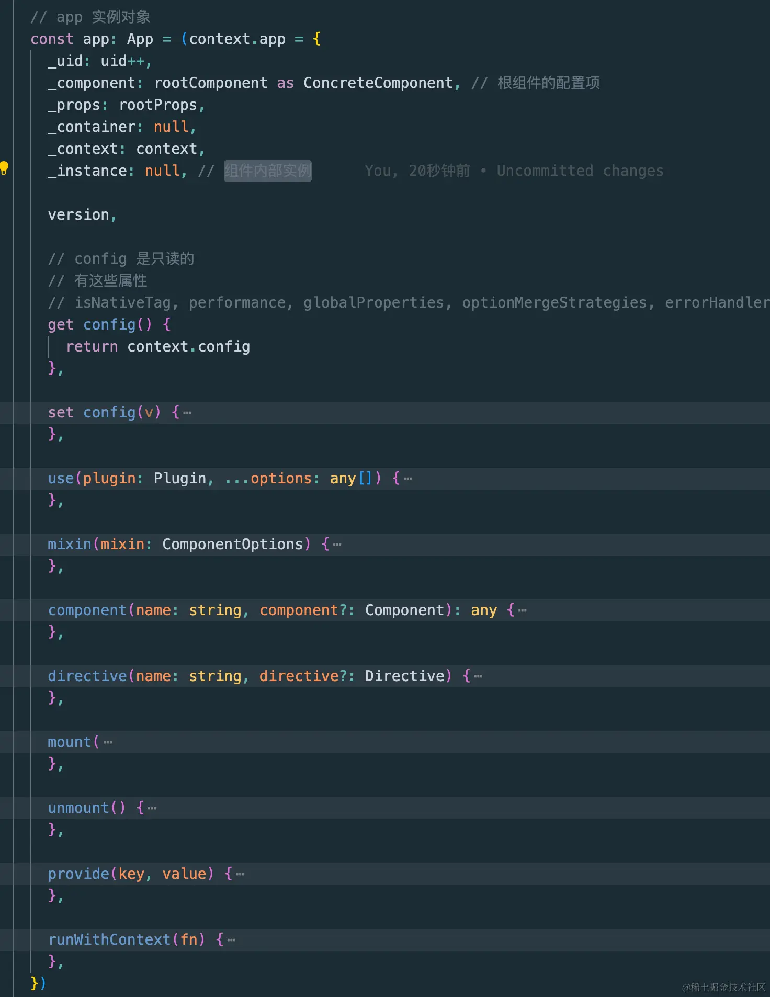
Task: Expand the folded provide(key, value) block
Action: [241, 874]
